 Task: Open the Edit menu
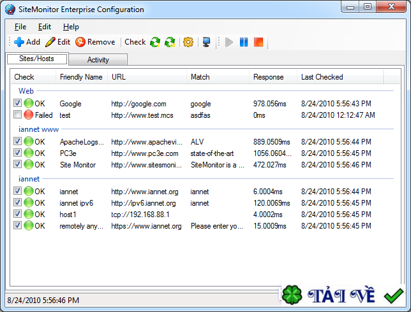click(45, 27)
